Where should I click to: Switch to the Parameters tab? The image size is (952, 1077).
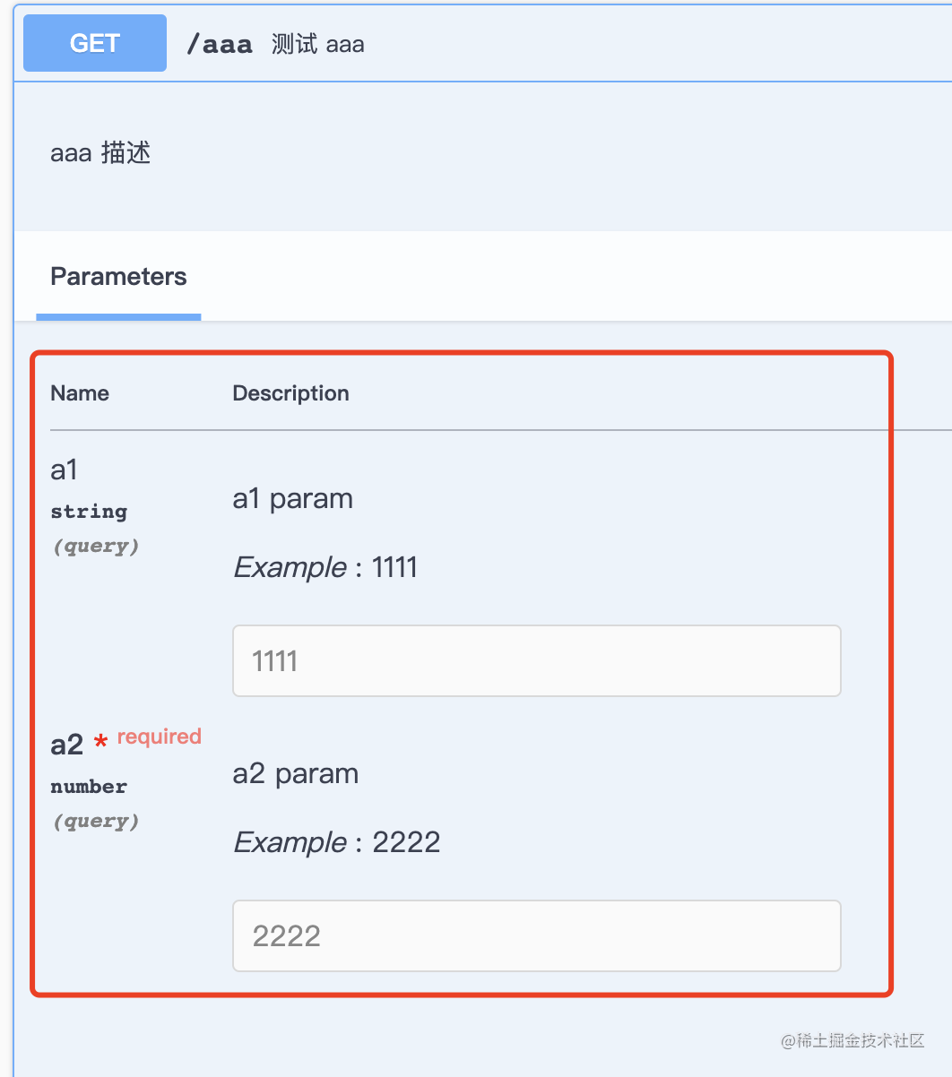click(118, 277)
